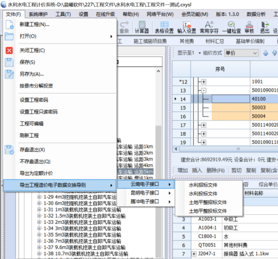The height and width of the screenshot is (259, 278).
Task: Switch to the 材料汇总 tab
Action: [214, 42]
